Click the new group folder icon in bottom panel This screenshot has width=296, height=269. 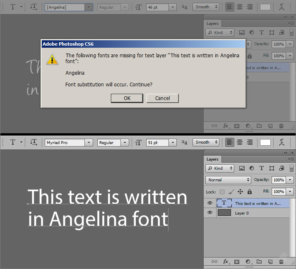pyautogui.click(x=259, y=262)
